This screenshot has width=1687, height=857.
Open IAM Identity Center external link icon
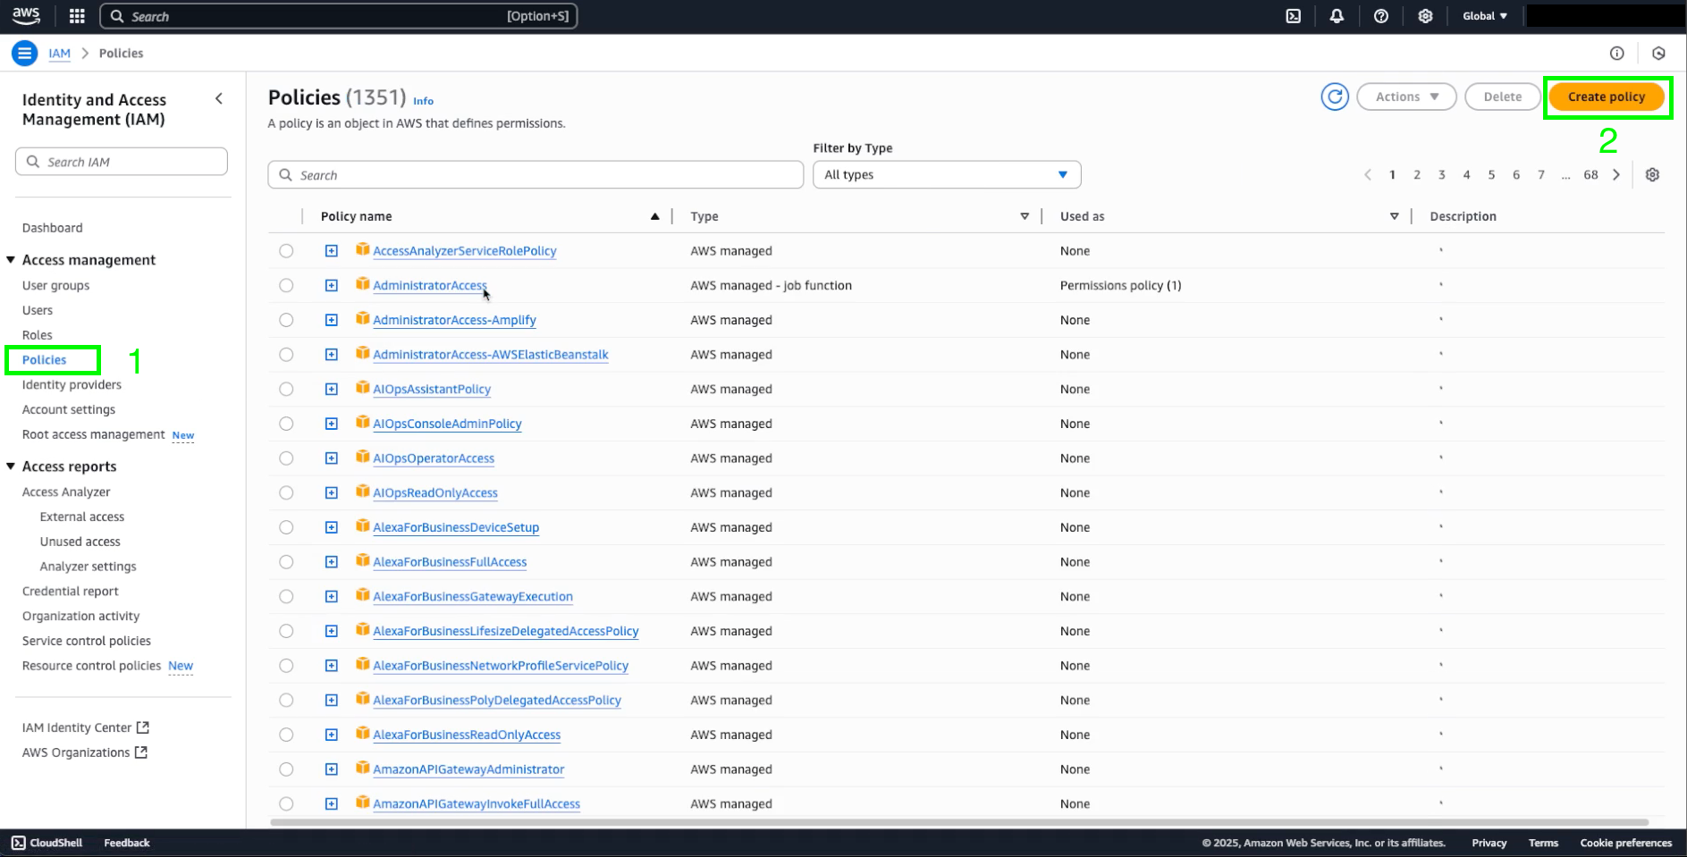coord(142,727)
